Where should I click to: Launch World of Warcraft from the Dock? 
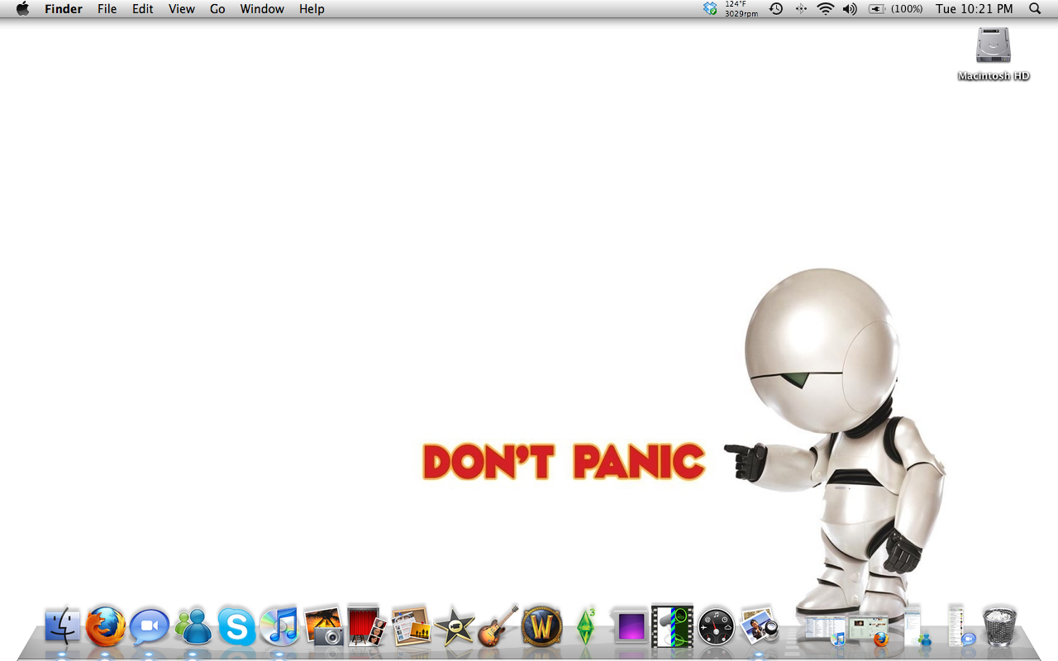point(541,627)
